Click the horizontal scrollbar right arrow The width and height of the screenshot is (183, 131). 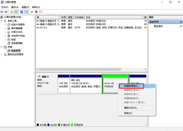pyautogui.click(x=145, y=69)
